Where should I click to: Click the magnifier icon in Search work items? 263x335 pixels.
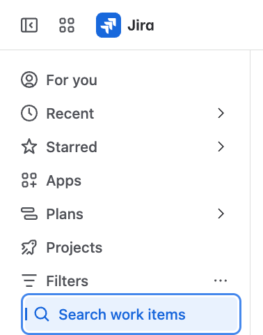click(42, 314)
